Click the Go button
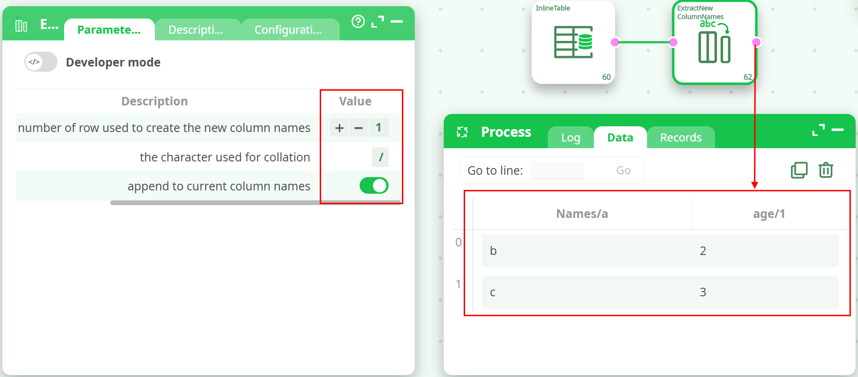 tap(623, 170)
